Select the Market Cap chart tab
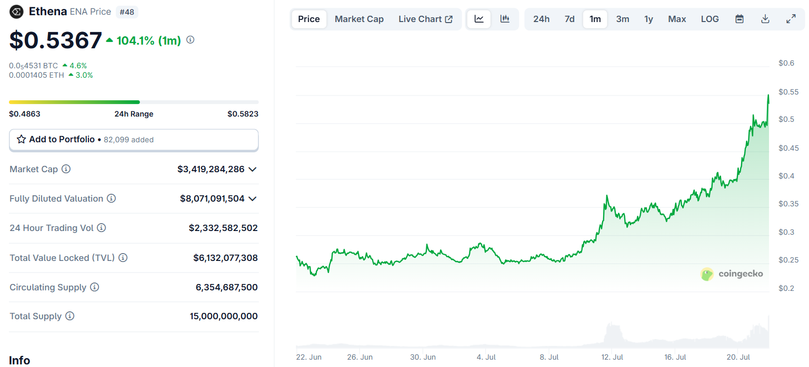The width and height of the screenshot is (809, 367). point(359,19)
